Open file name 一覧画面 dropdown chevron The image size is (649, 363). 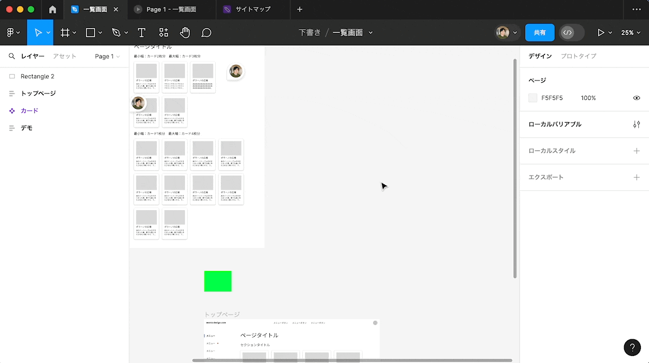click(x=370, y=32)
